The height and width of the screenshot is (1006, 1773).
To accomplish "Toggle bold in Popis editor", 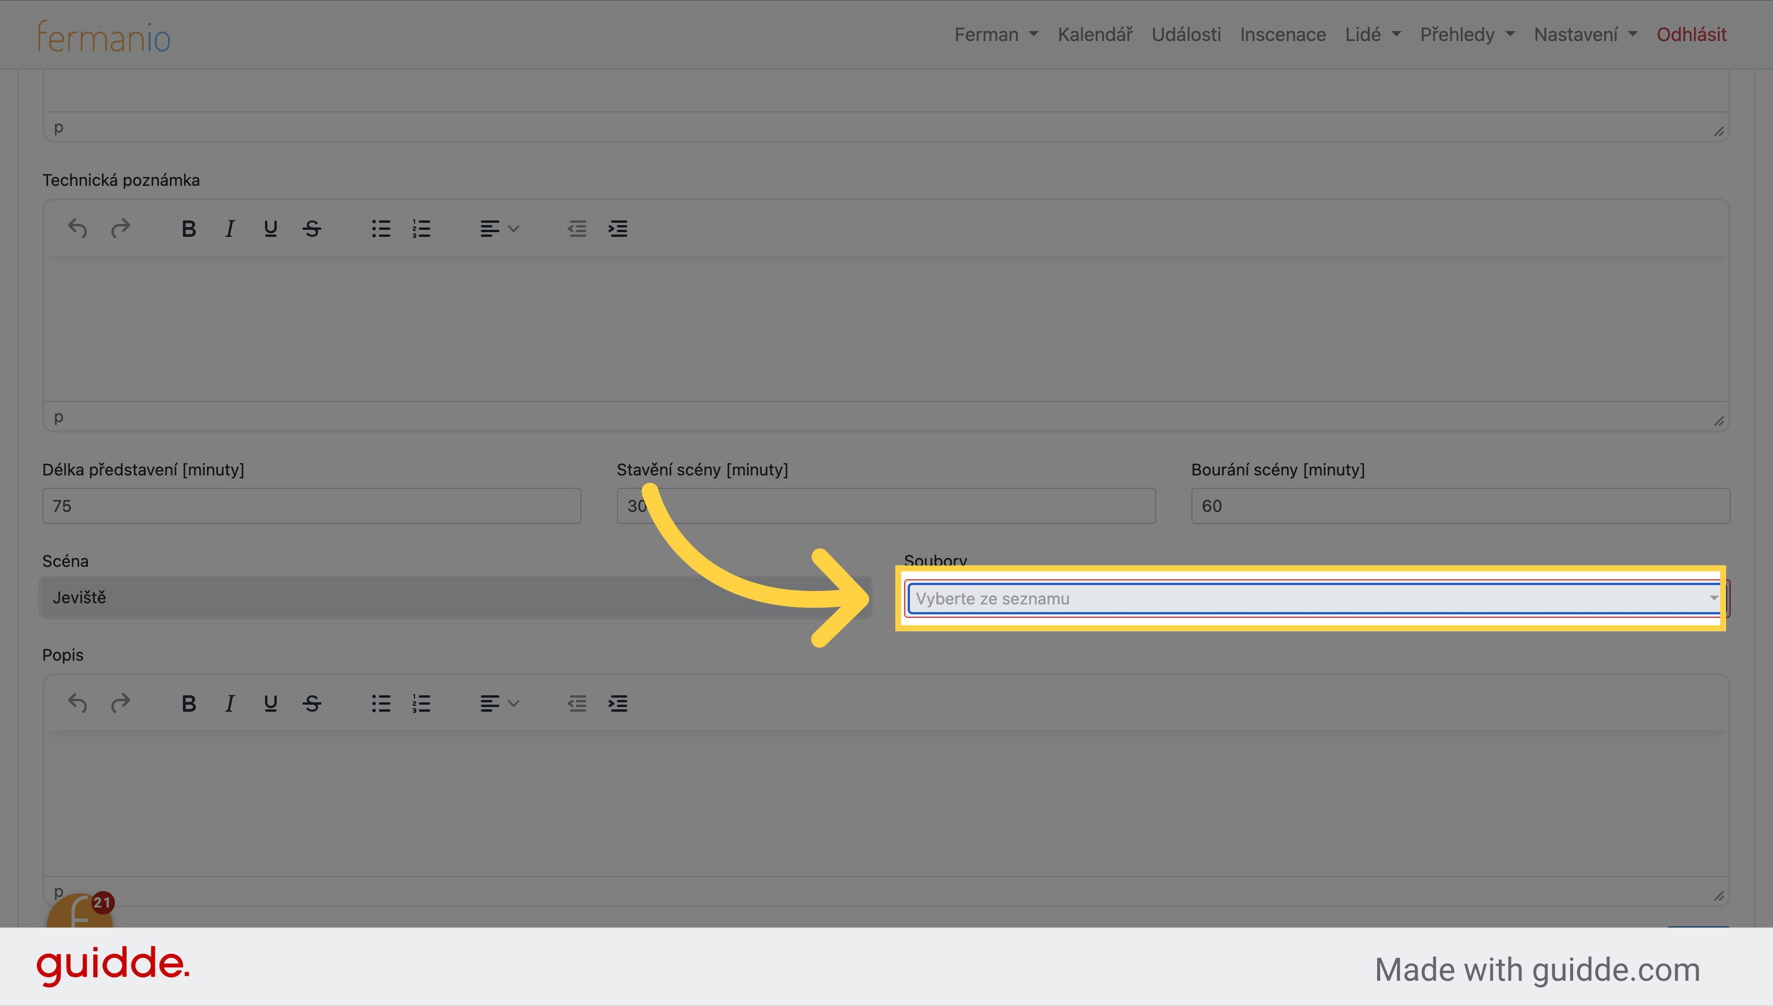I will coord(189,703).
